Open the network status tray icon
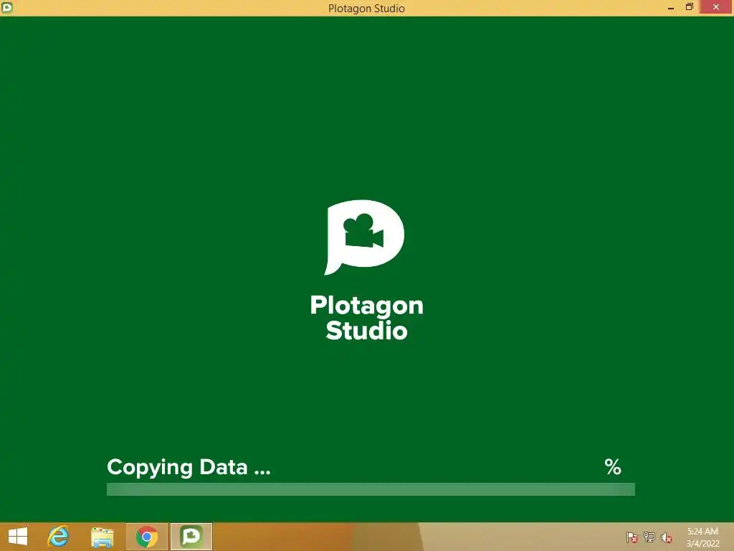The image size is (734, 551). [649, 537]
